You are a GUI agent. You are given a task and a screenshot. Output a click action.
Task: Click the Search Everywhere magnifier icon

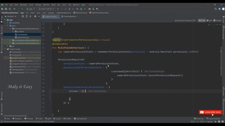216,9
